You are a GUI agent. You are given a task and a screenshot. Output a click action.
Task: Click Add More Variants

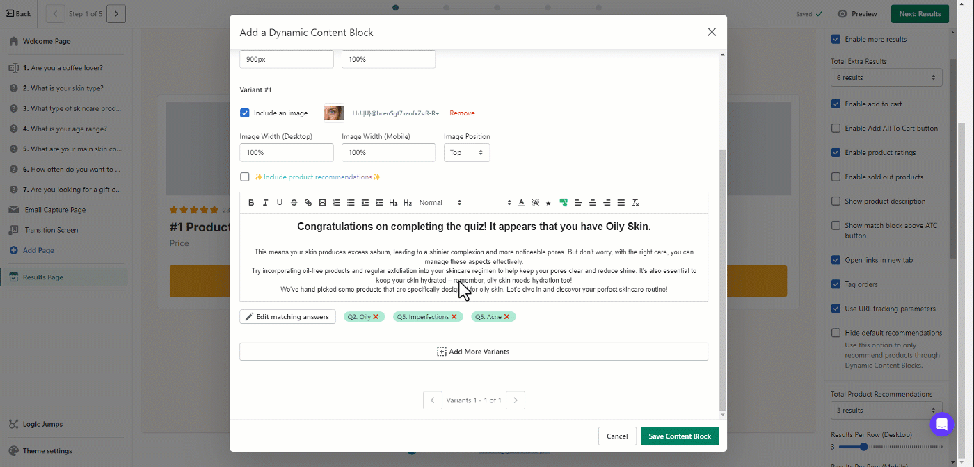(474, 352)
